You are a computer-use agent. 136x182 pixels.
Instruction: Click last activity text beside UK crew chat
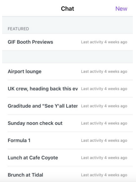(104, 89)
